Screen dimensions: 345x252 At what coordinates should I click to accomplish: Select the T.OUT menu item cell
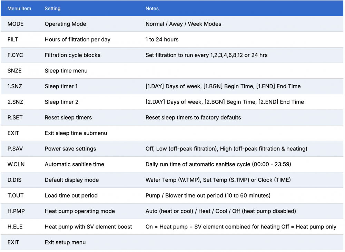click(16, 196)
